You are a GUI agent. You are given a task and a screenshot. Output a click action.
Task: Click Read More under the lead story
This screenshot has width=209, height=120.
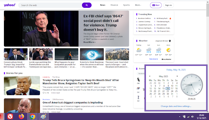[x=89, y=42]
